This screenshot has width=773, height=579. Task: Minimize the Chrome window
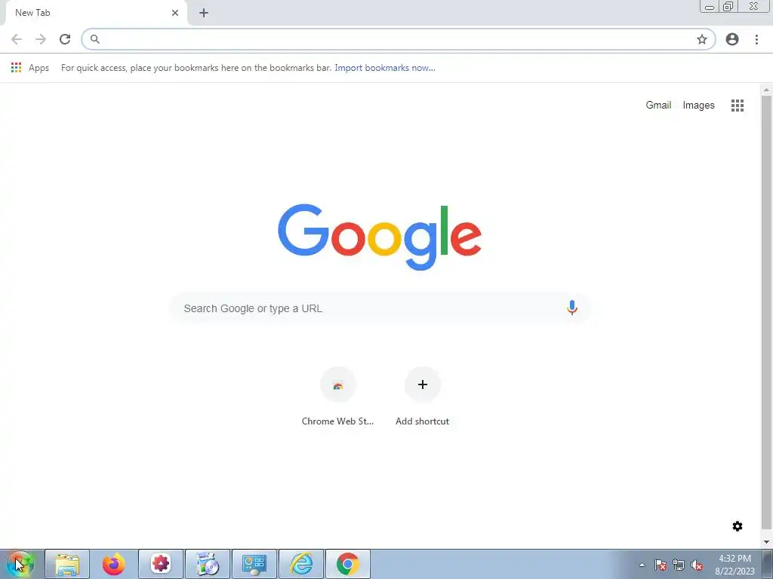click(x=710, y=7)
